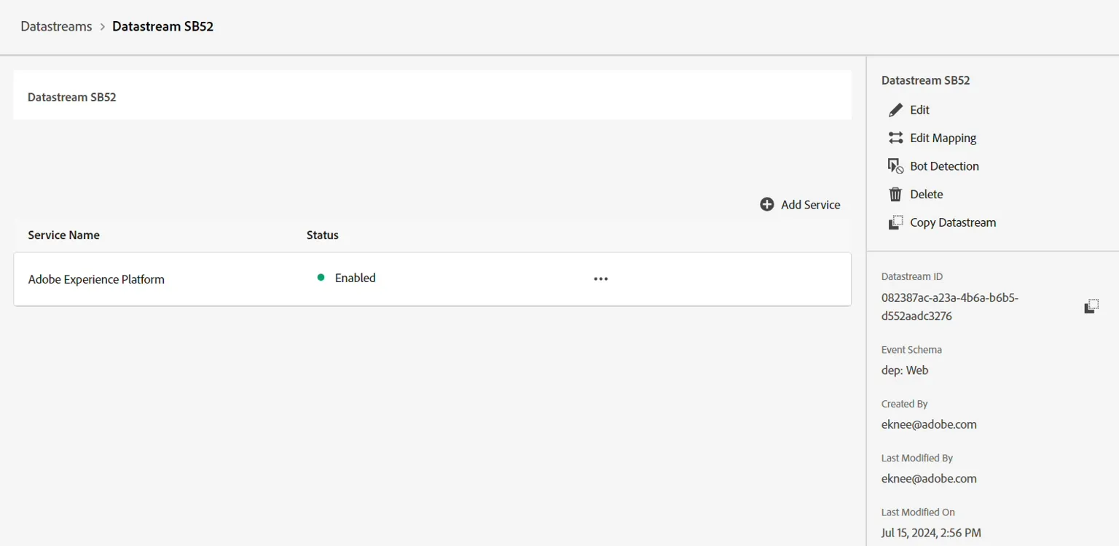Click the Service Name column header
This screenshot has width=1119, height=546.
tap(63, 235)
